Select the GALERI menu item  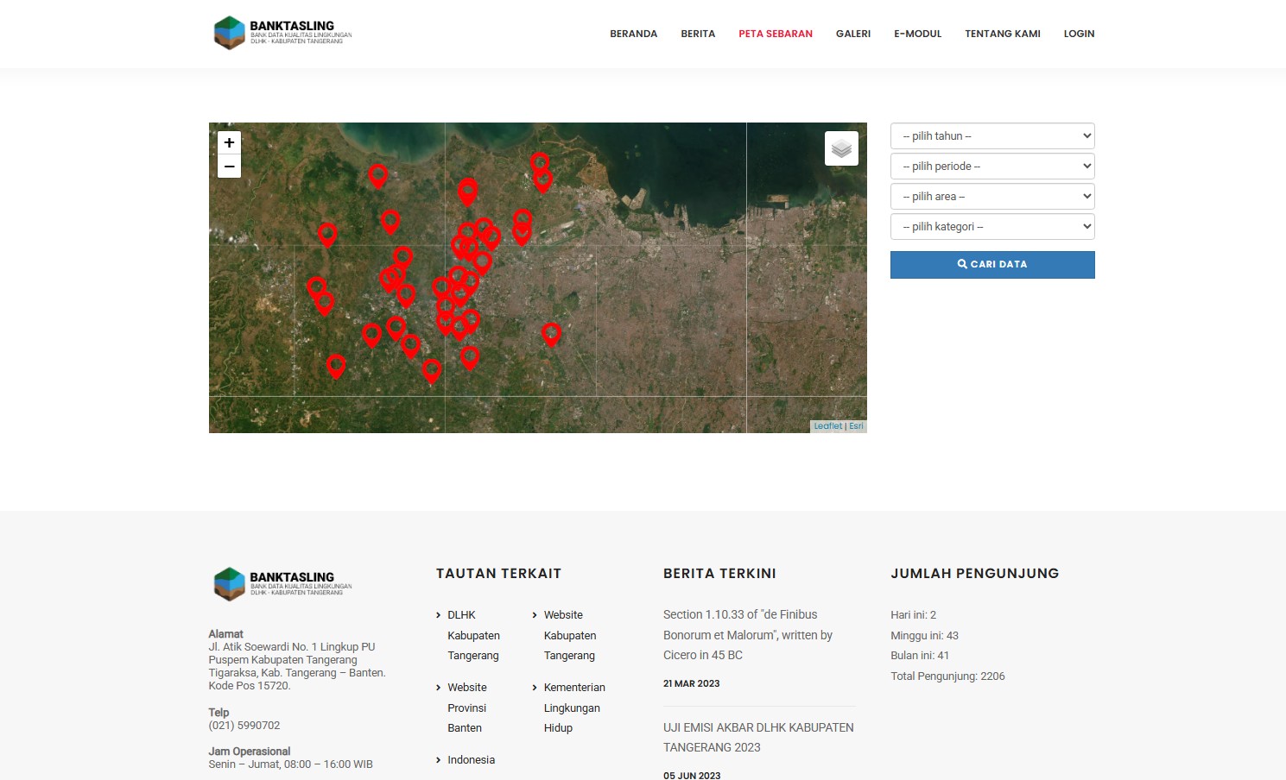[x=852, y=34]
